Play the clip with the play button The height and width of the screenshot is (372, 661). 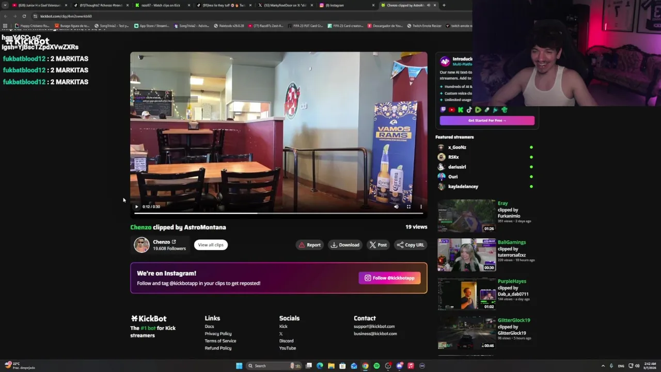pos(137,207)
